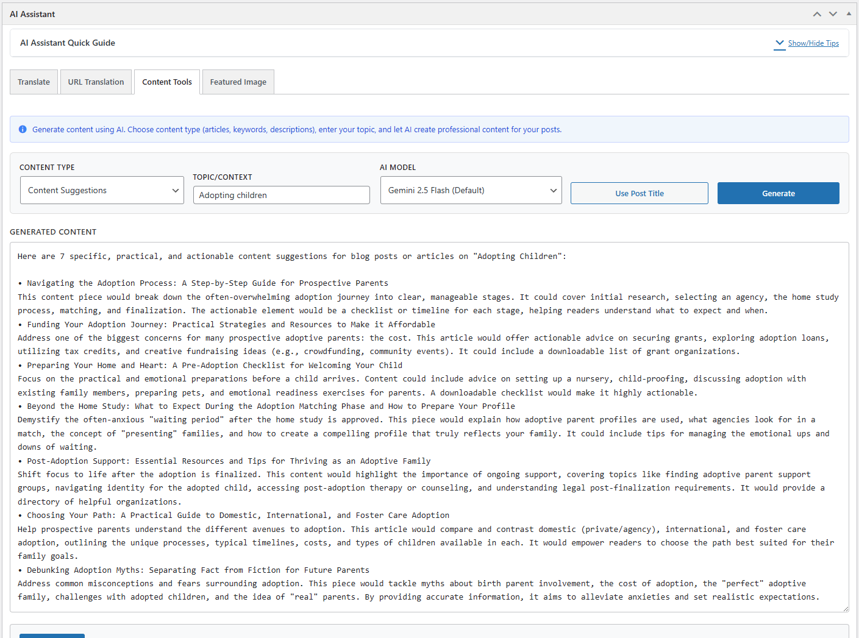Click the AI Assistant panel title
The width and height of the screenshot is (859, 638).
(x=32, y=14)
